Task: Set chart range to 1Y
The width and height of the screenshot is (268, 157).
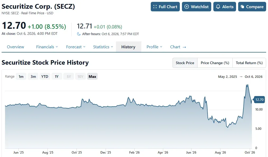Action: click(57, 77)
